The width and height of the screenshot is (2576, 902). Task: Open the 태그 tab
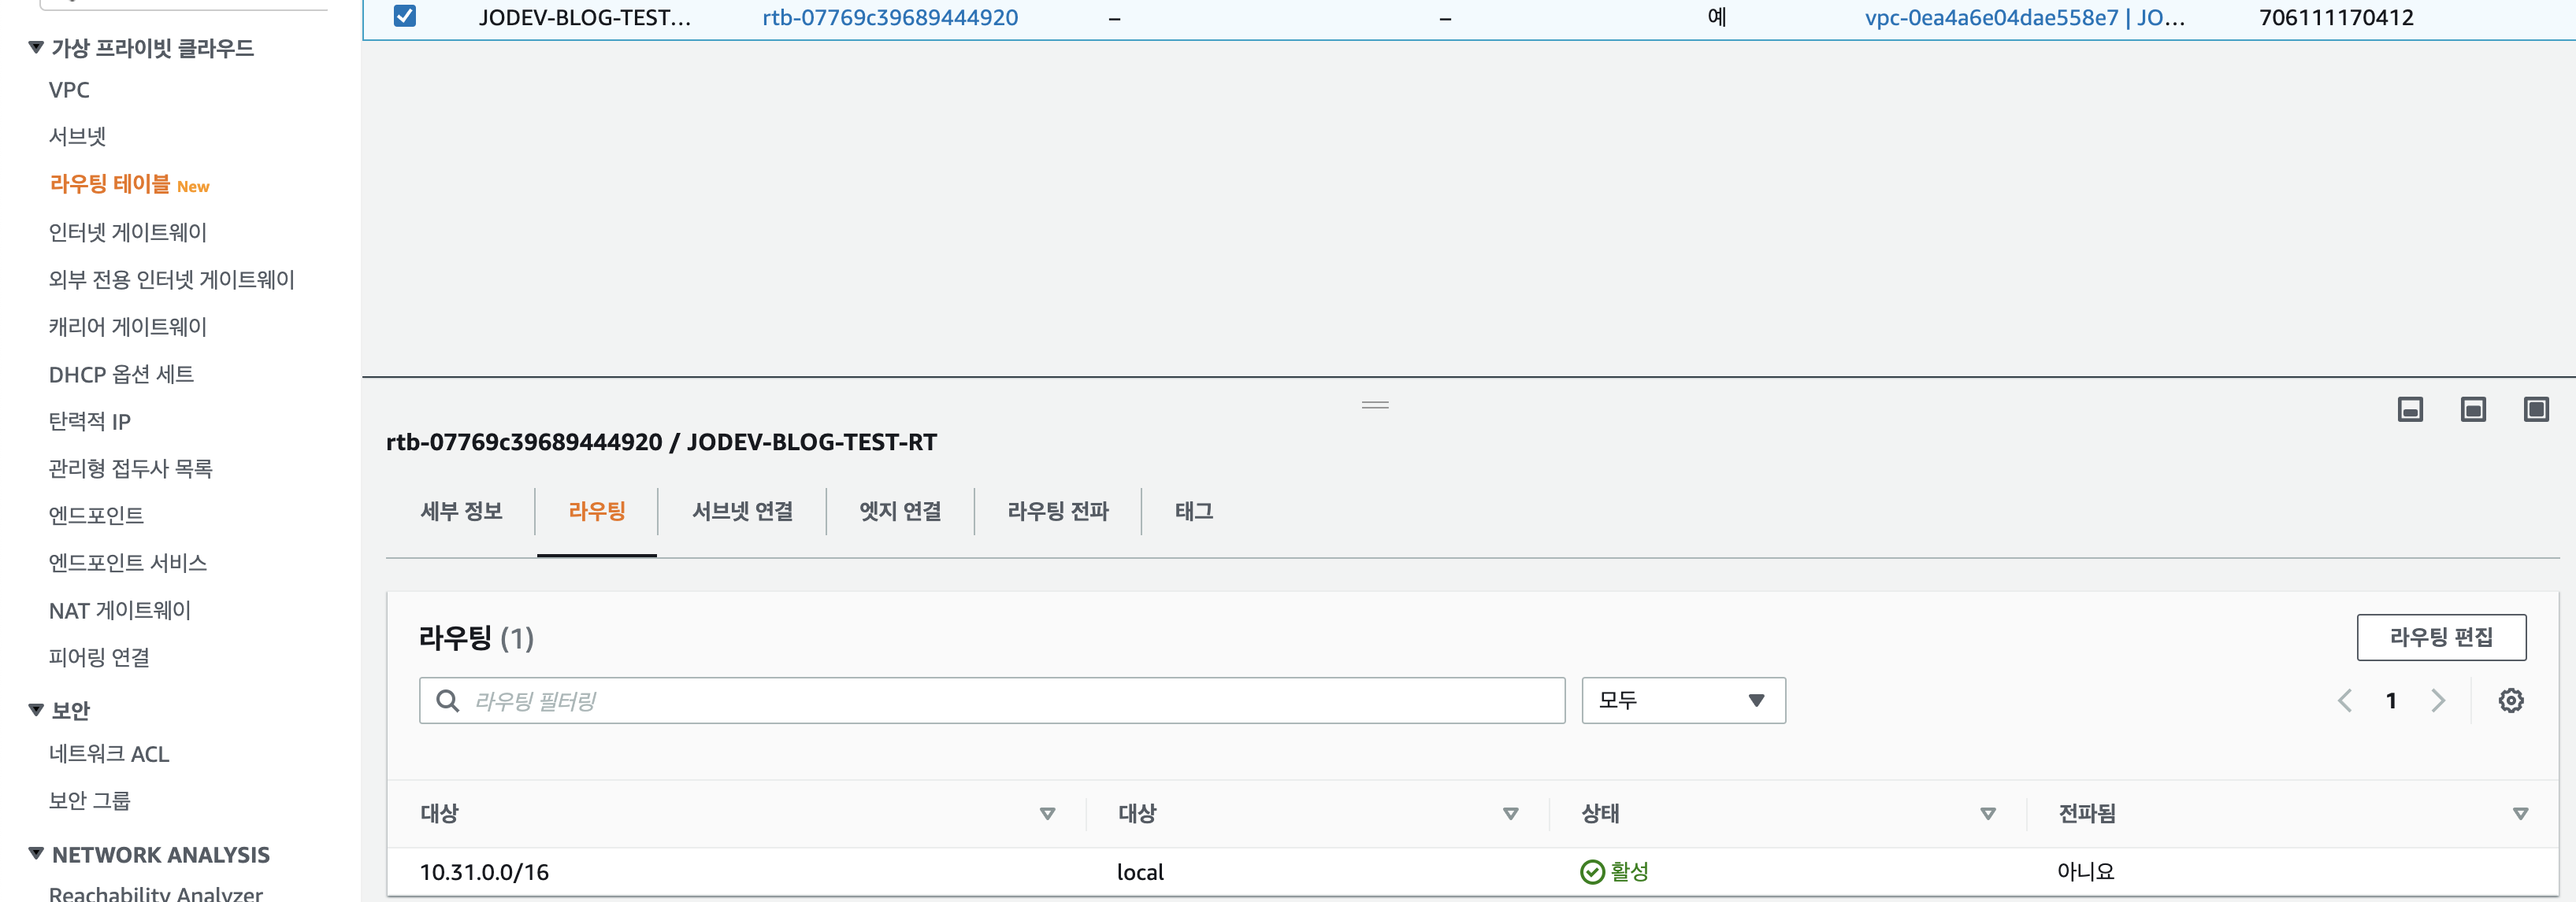coord(1193,512)
